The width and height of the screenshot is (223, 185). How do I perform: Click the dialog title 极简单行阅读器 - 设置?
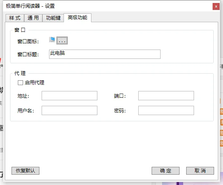point(30,6)
